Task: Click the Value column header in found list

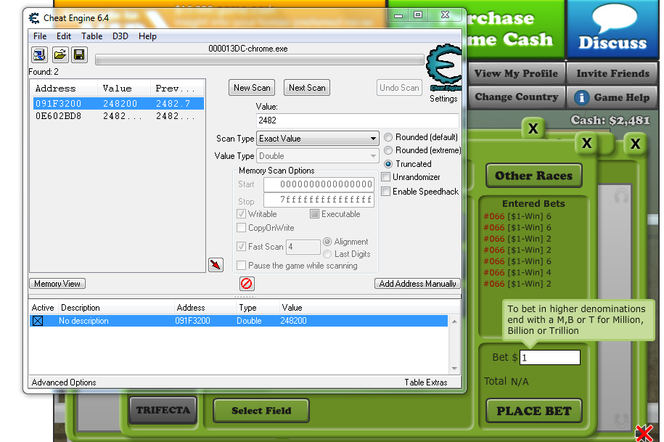Action: point(123,89)
